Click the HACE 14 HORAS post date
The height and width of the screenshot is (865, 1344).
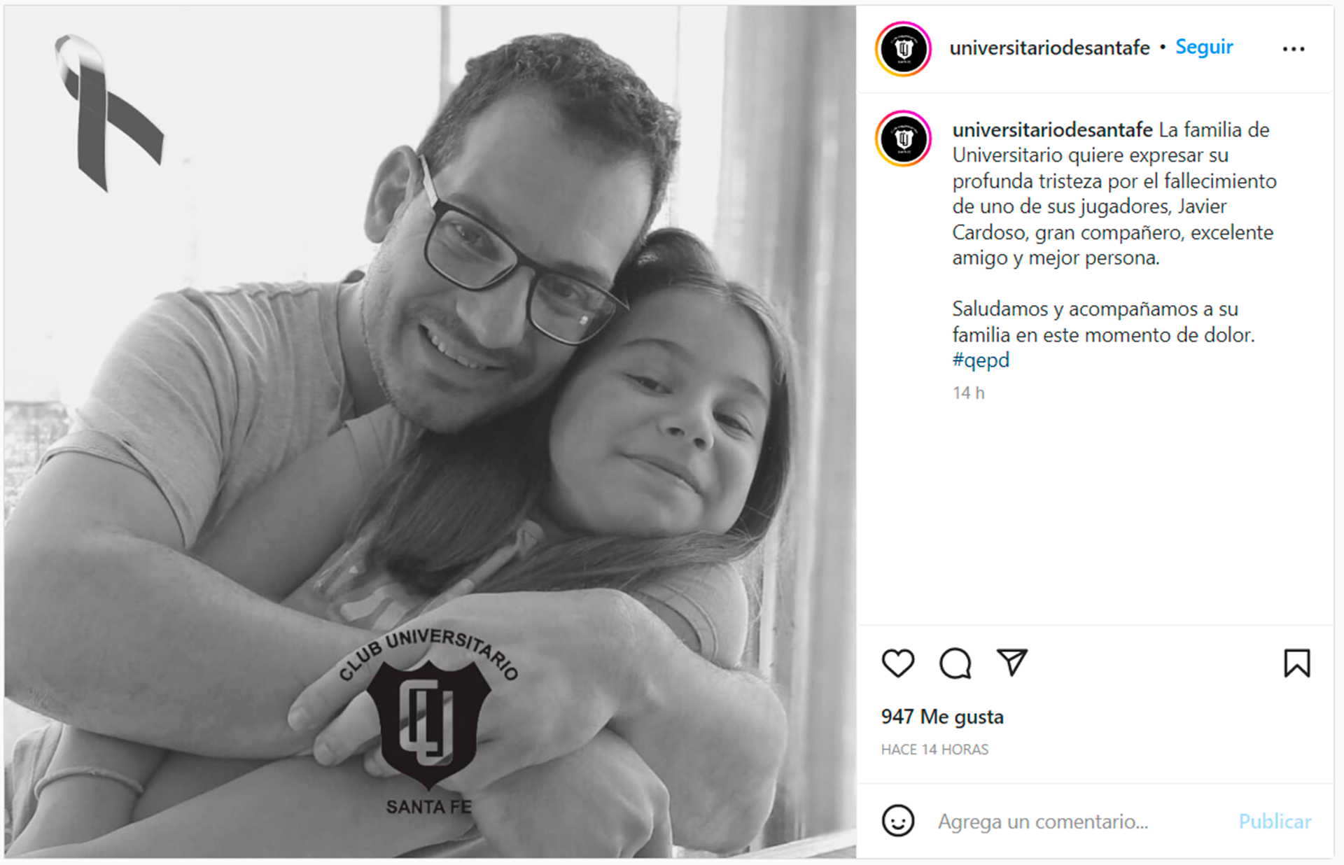(x=934, y=750)
